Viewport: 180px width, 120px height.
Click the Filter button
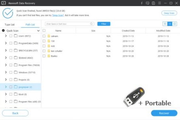[104, 24]
